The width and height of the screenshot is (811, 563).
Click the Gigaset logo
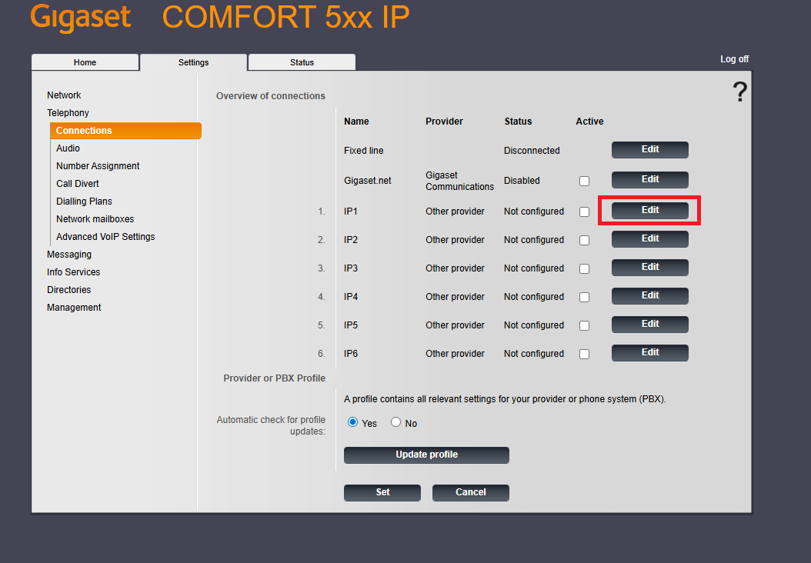81,18
